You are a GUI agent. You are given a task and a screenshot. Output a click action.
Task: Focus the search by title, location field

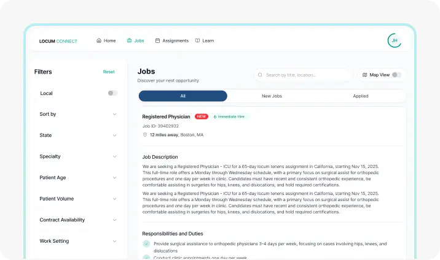pos(307,75)
